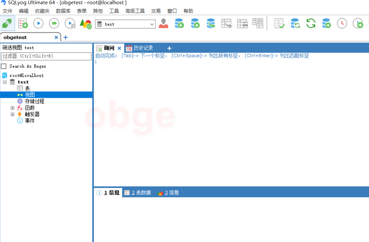This screenshot has height=242, width=369.
Task: Open the database synchronization icon
Action: pos(295,23)
